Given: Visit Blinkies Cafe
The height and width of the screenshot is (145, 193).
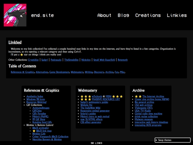Looking at the screenshot, I should 39,134.
